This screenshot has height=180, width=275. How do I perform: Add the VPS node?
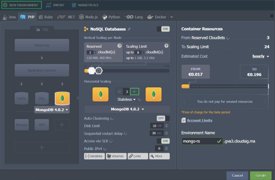[42, 125]
